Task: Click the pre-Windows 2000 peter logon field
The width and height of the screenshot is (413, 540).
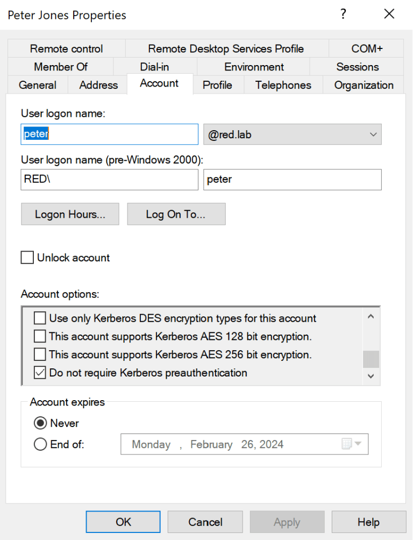Action: [x=293, y=180]
